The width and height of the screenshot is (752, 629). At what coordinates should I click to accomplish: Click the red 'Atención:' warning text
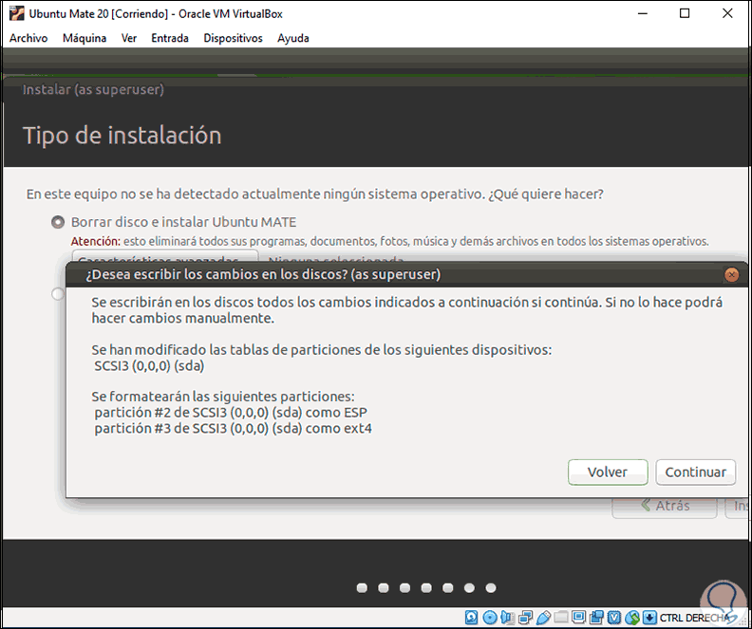96,241
